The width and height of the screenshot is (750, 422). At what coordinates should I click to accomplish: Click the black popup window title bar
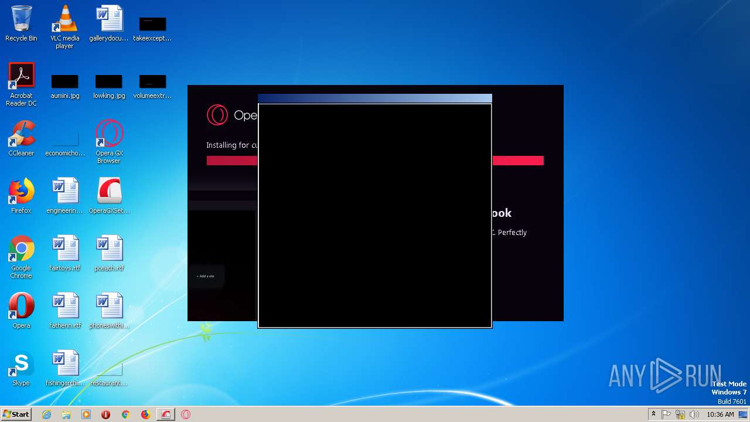pyautogui.click(x=375, y=98)
